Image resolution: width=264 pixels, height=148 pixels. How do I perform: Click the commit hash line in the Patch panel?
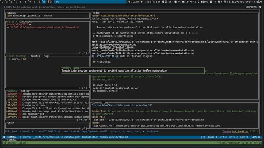[123, 16]
